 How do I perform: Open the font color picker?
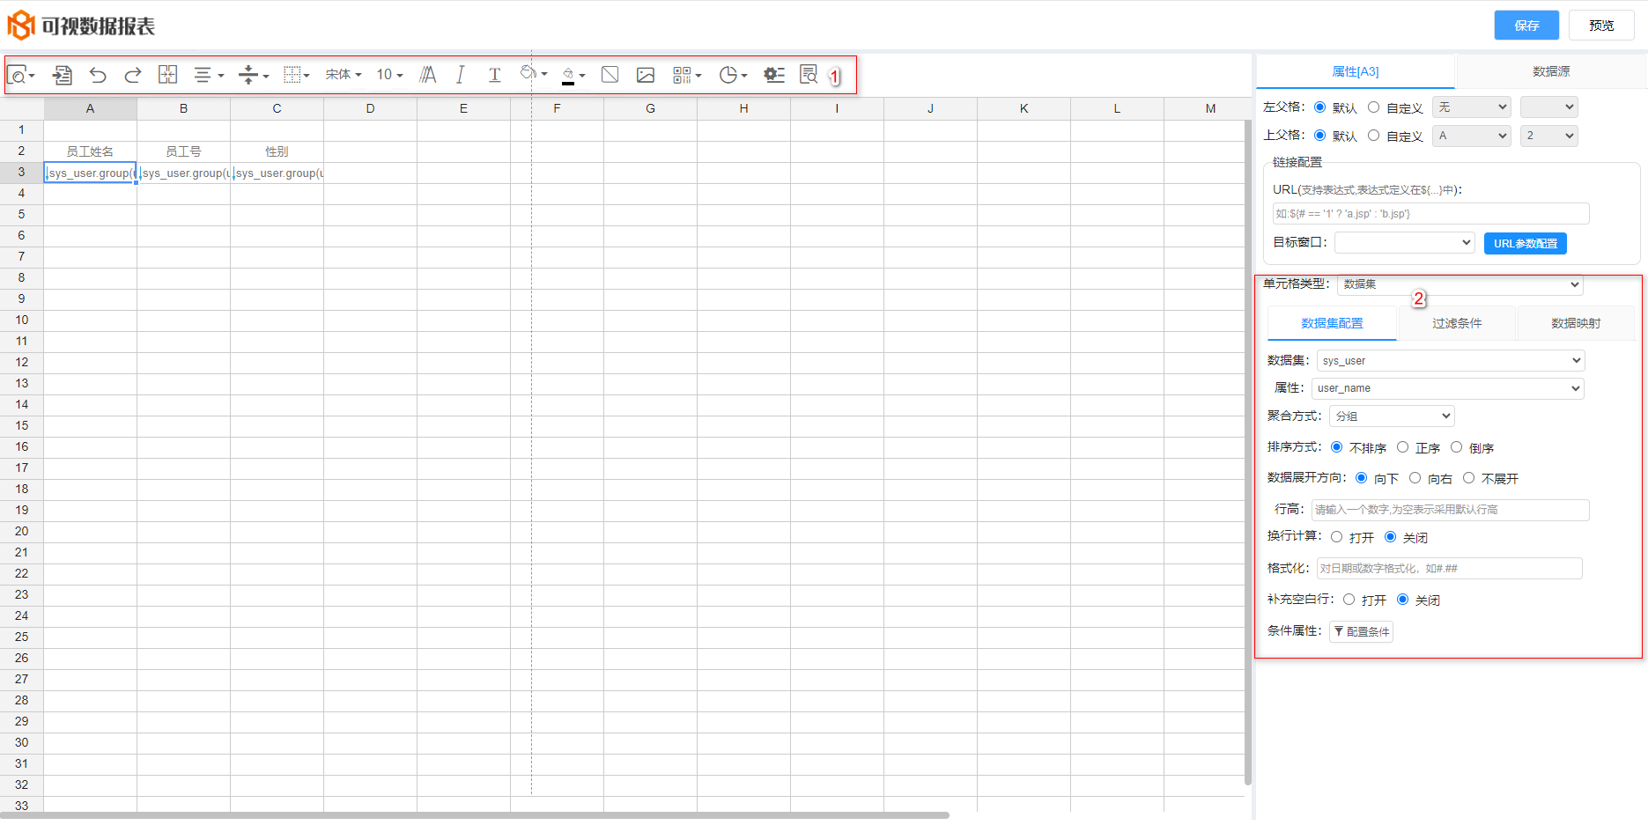[573, 75]
